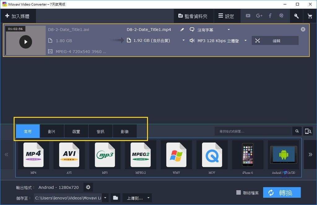Open the 設定 settings menu

(x=227, y=16)
